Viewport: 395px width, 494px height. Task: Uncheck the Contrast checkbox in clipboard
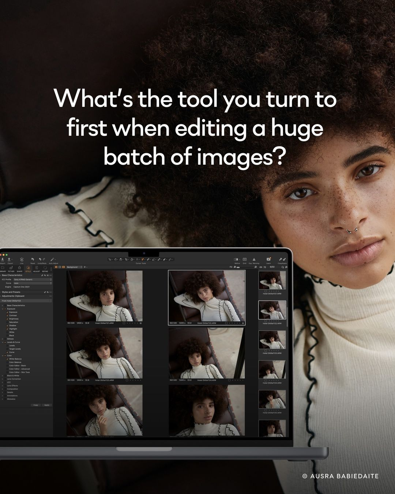point(7,315)
